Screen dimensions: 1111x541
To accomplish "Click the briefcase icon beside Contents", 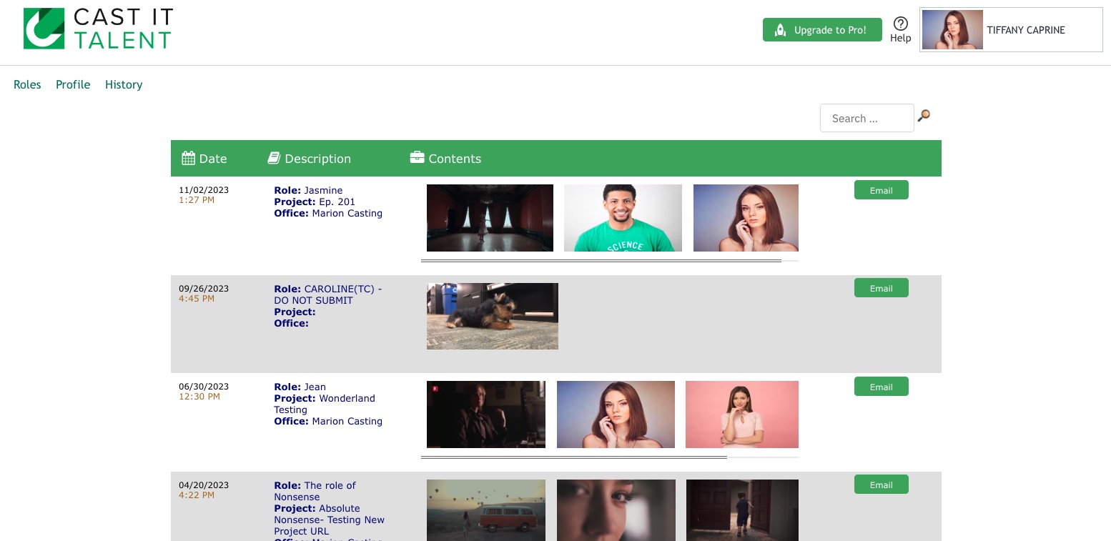I will 417,157.
